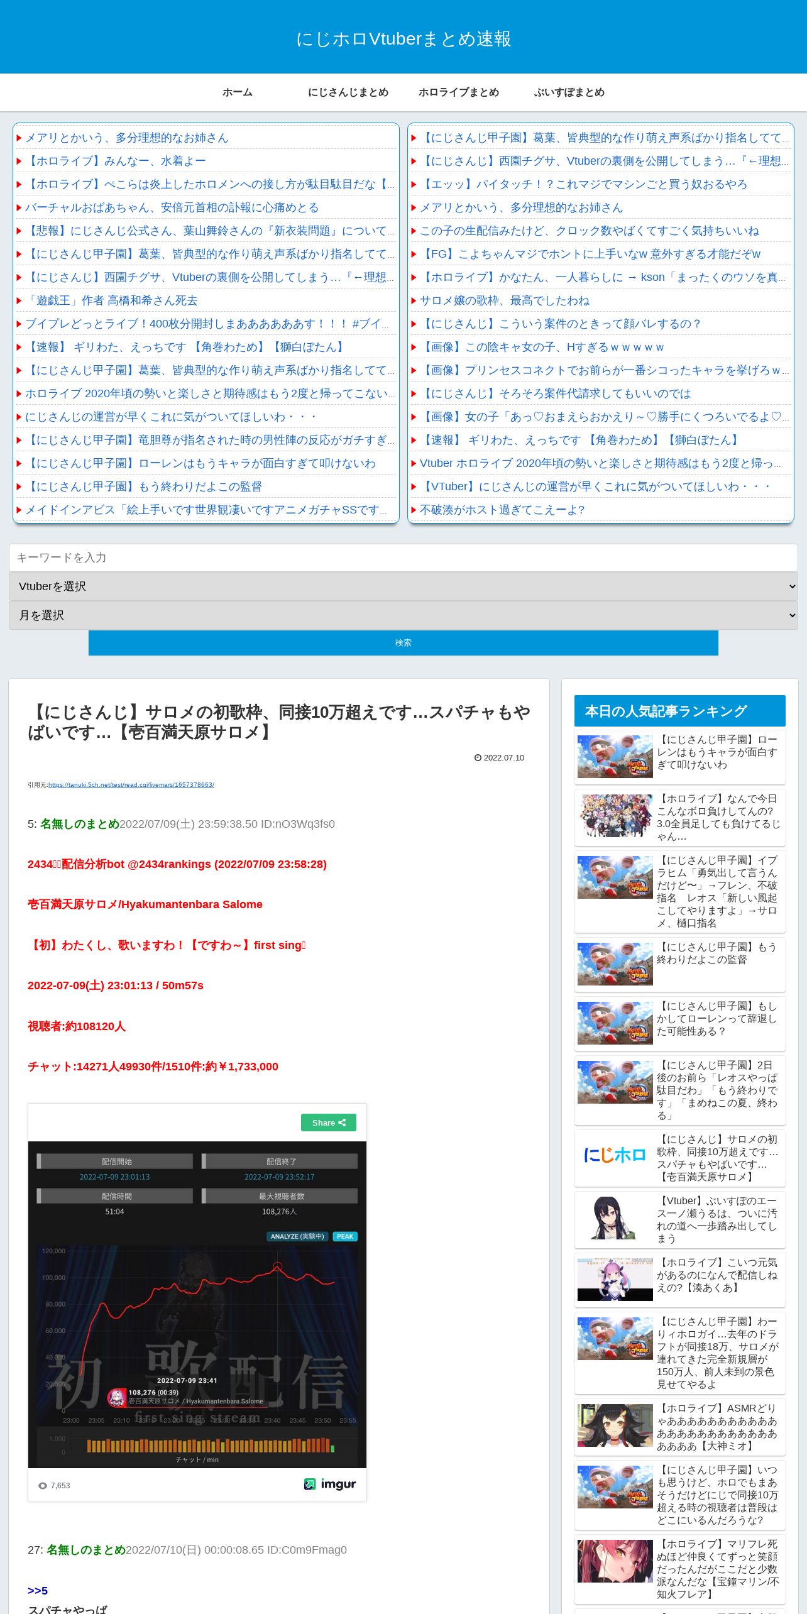Open the viewer graph image embed

pyautogui.click(x=197, y=1304)
